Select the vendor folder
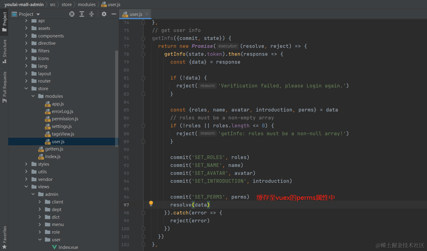Screen dimensions: 427x251 click(x=45, y=179)
